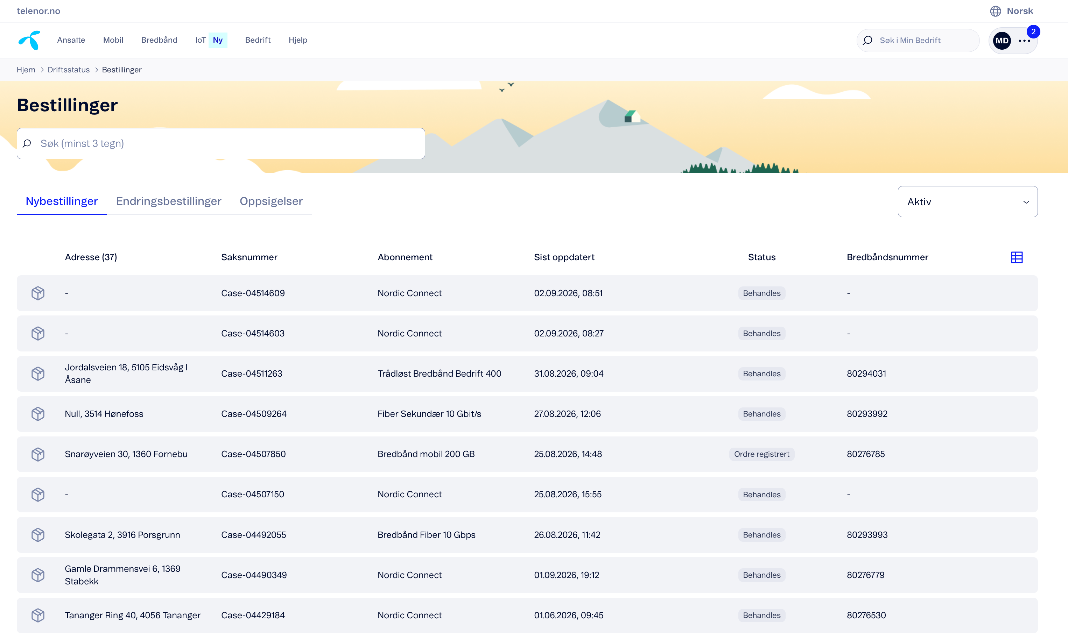Click timestamp 01.09.2026, 19:12
The height and width of the screenshot is (633, 1068).
567,575
